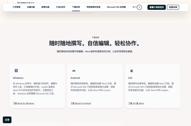Image resolution: width=191 pixels, height=126 pixels.
Task: Follow 下载 Word for Windows link
Action: pyautogui.click(x=23, y=103)
